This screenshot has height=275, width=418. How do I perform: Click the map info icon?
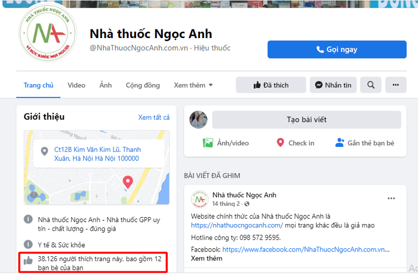tap(34, 195)
